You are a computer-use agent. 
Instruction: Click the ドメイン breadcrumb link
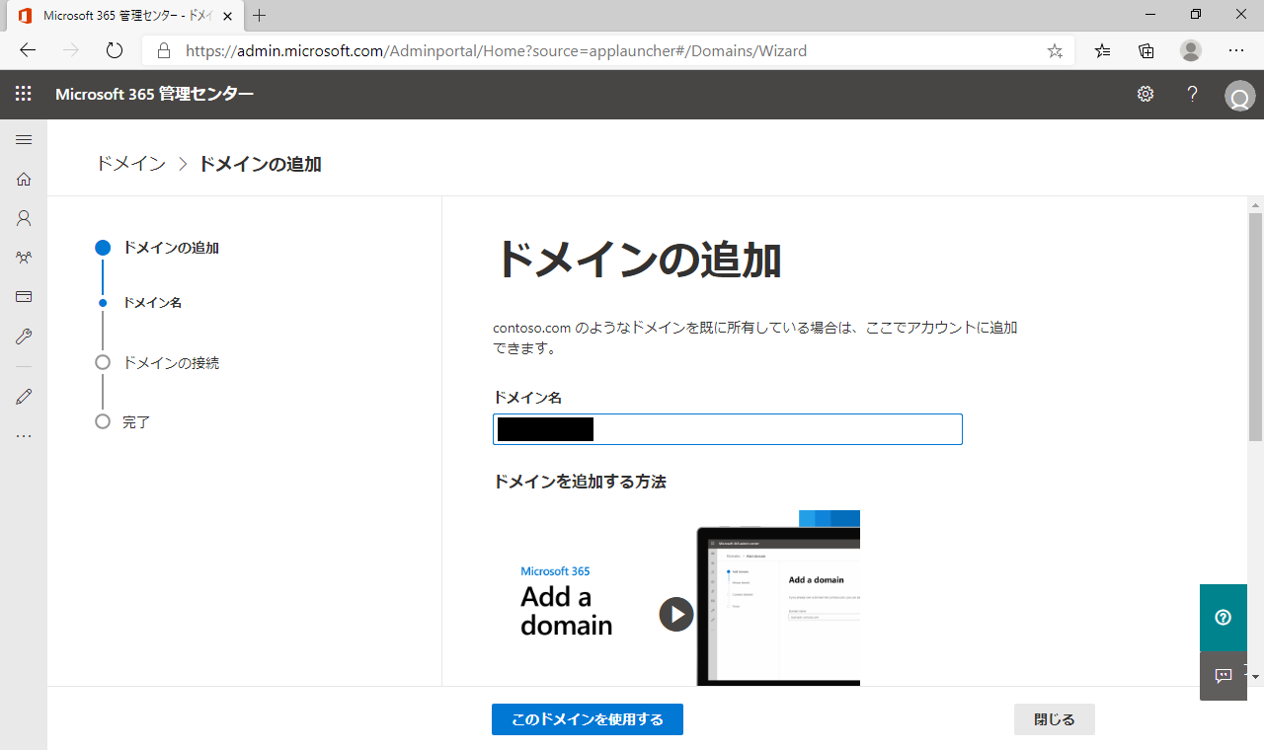130,164
